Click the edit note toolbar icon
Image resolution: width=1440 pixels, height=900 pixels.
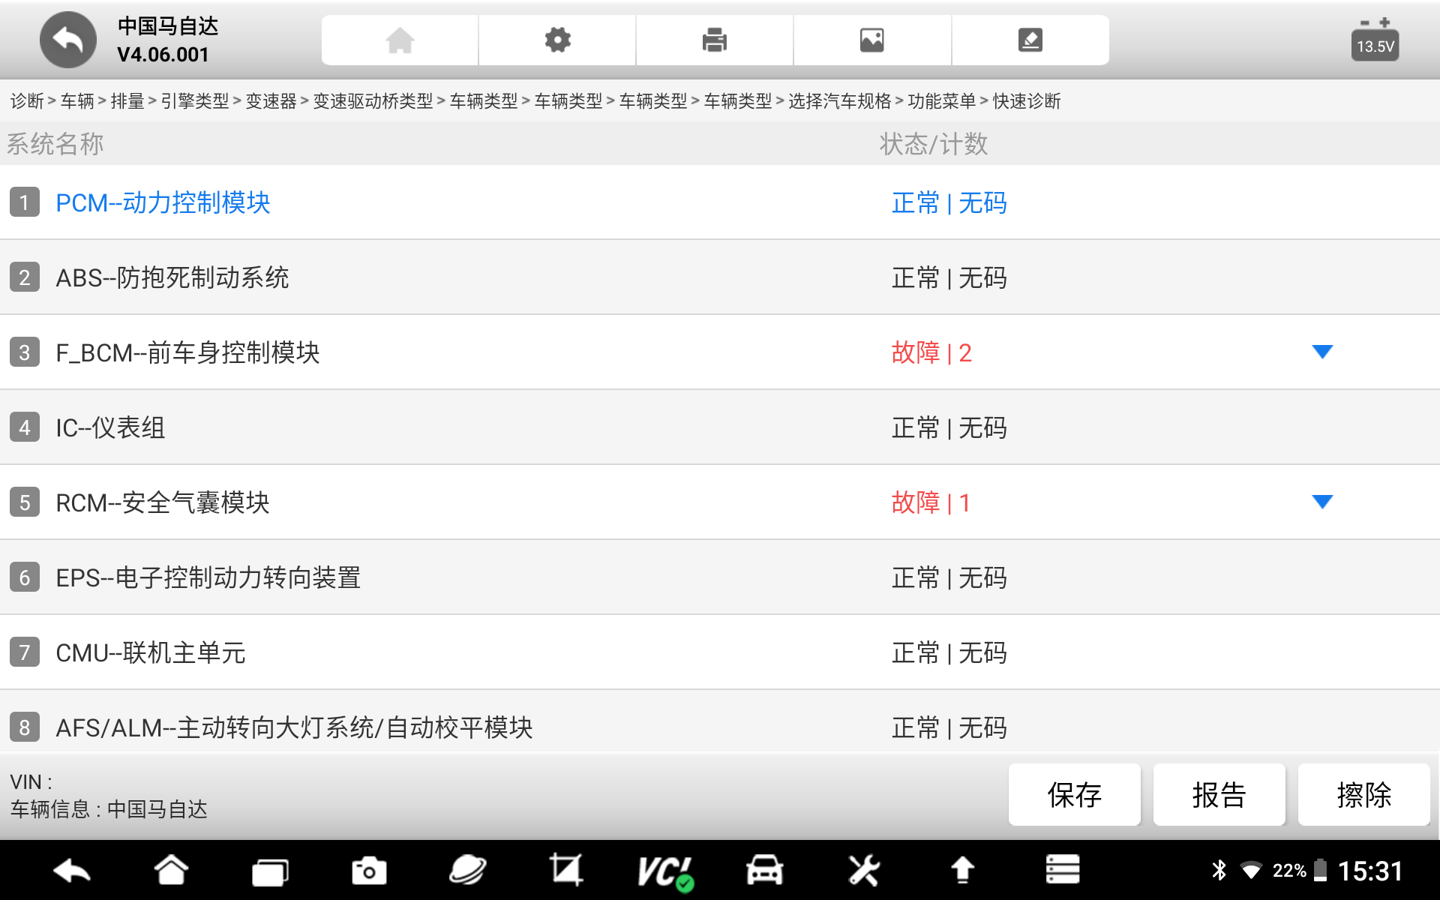coord(1030,40)
